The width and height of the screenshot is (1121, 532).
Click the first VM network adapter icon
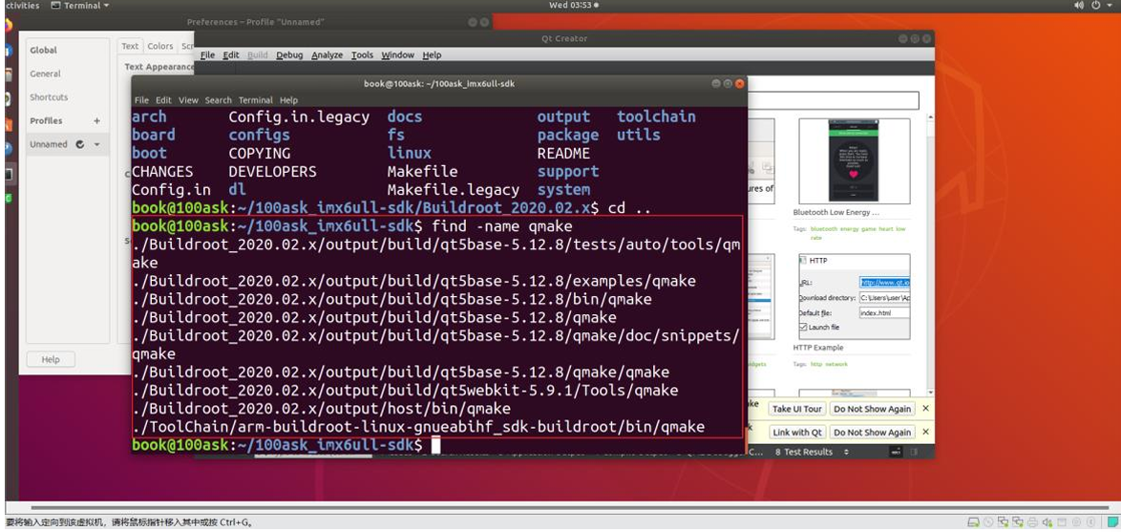click(1003, 522)
